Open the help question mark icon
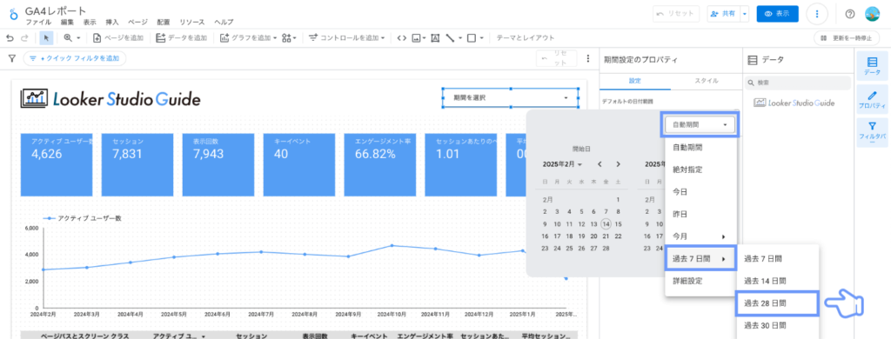Screen dimensions: 891x339 pos(850,14)
